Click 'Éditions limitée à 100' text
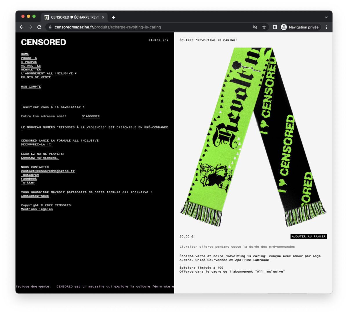Image resolution: width=348 pixels, height=314 pixels. click(x=201, y=268)
